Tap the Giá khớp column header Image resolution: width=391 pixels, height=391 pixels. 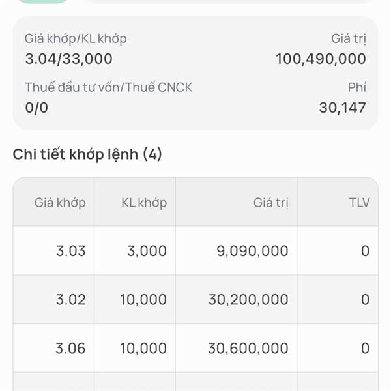click(x=60, y=202)
